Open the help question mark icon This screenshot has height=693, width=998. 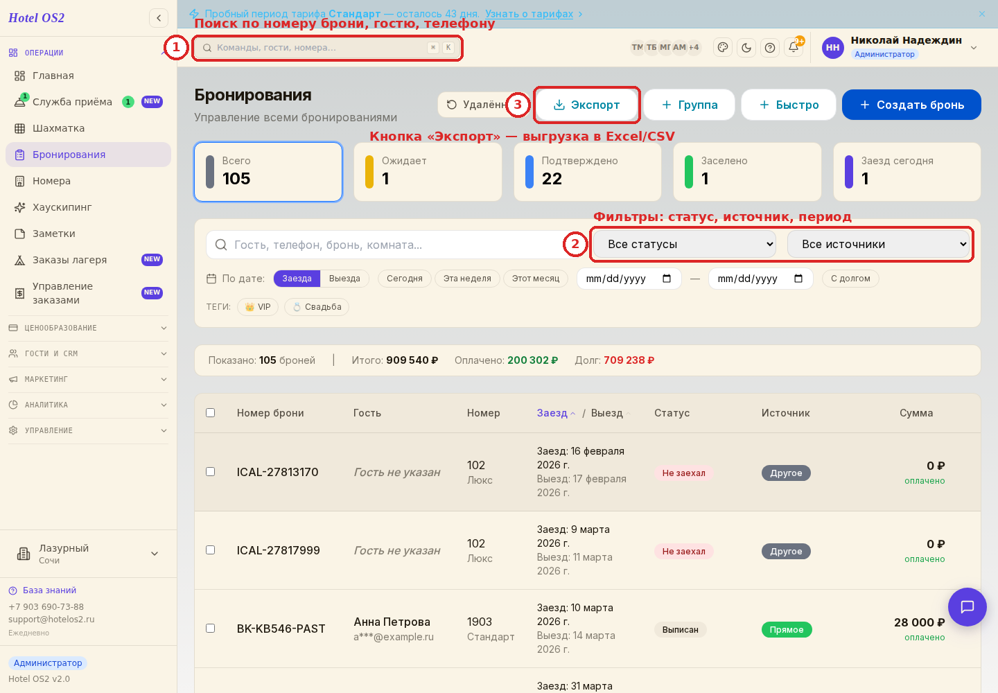tap(770, 47)
